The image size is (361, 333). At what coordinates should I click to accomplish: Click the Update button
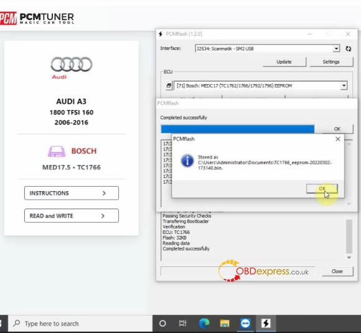[x=284, y=62]
